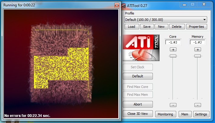Open the Monitoring panel
The height and width of the screenshot is (123, 215).
[166, 114]
